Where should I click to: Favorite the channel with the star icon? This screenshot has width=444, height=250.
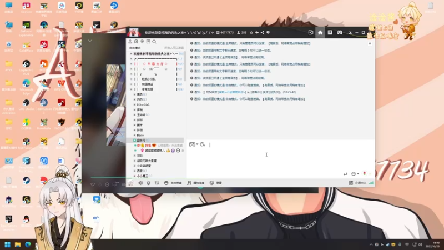(x=251, y=33)
